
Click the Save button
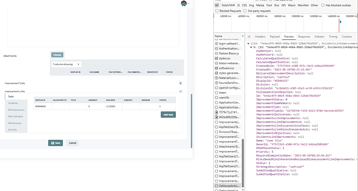coord(56,143)
